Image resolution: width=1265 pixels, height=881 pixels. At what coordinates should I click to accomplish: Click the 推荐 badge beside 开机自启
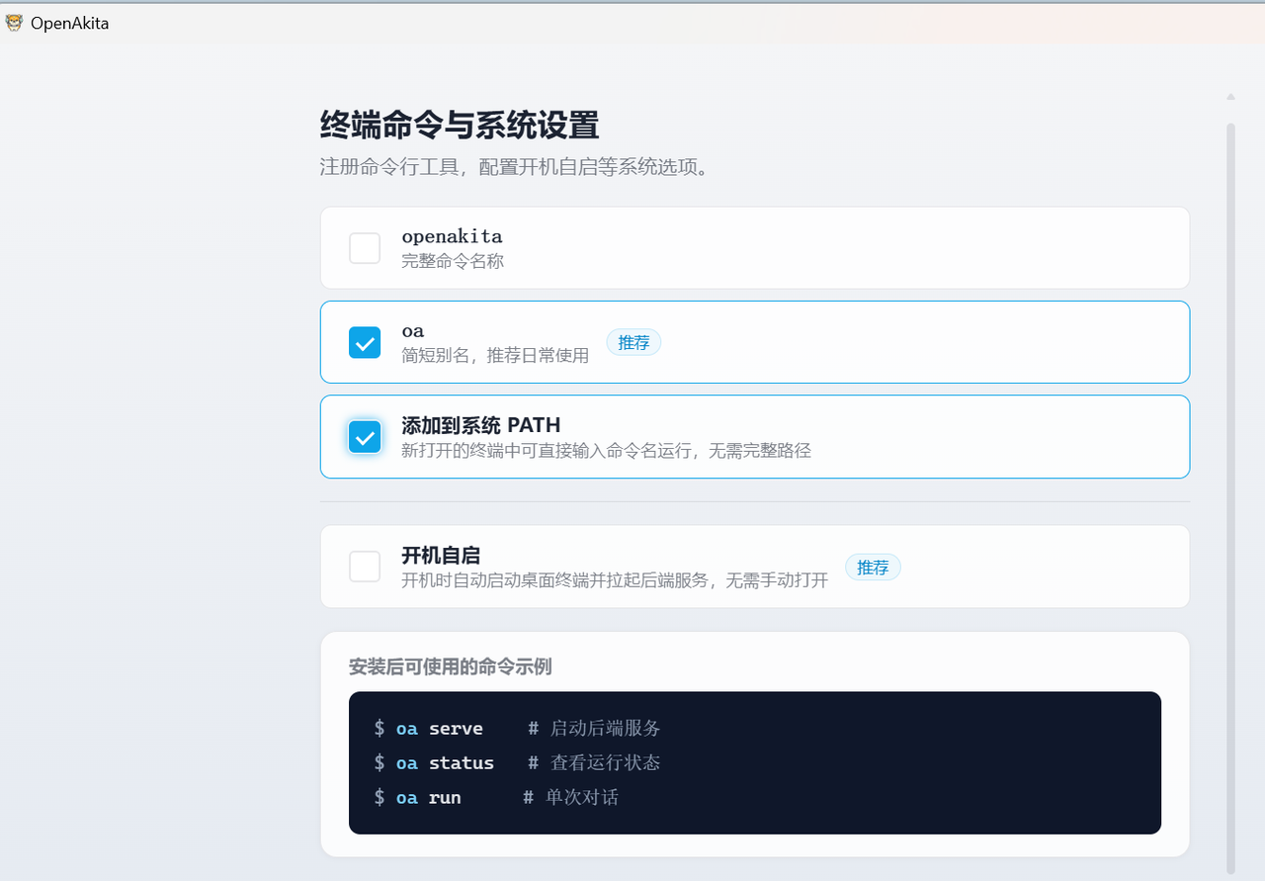873,567
